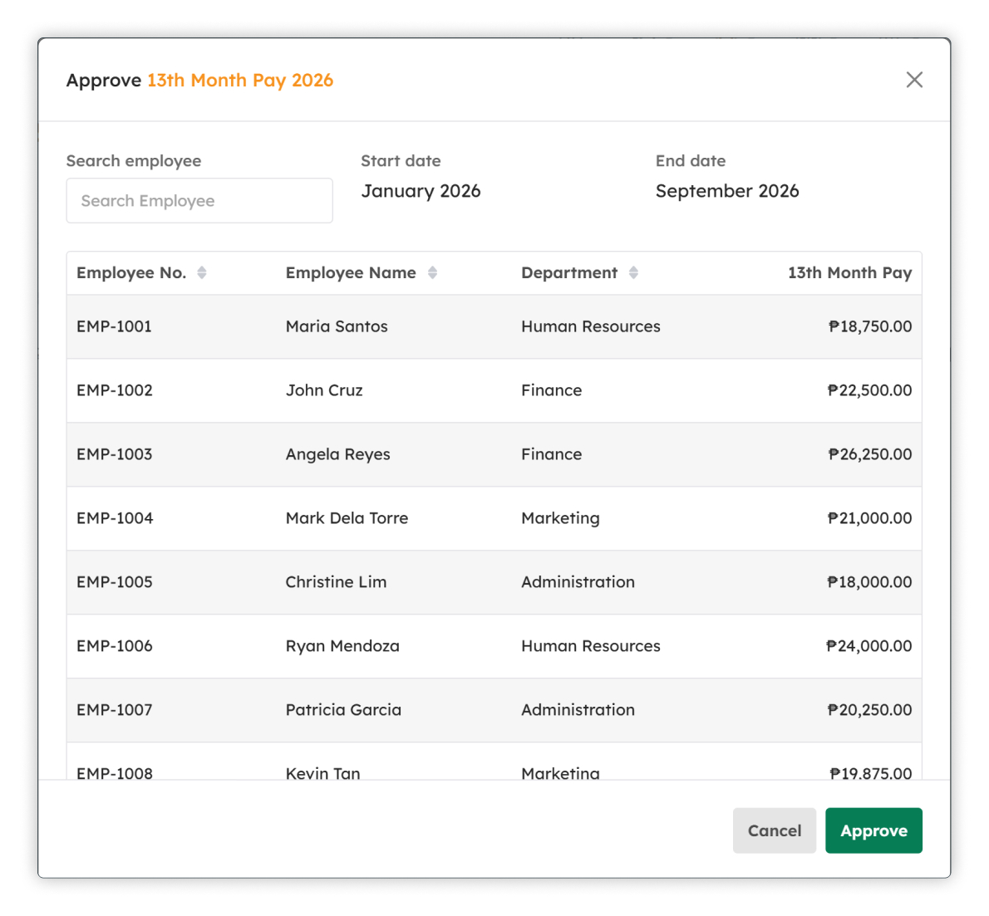Click the ₱20,250.00 pay amount
The width and height of the screenshot is (989, 916).
(869, 710)
